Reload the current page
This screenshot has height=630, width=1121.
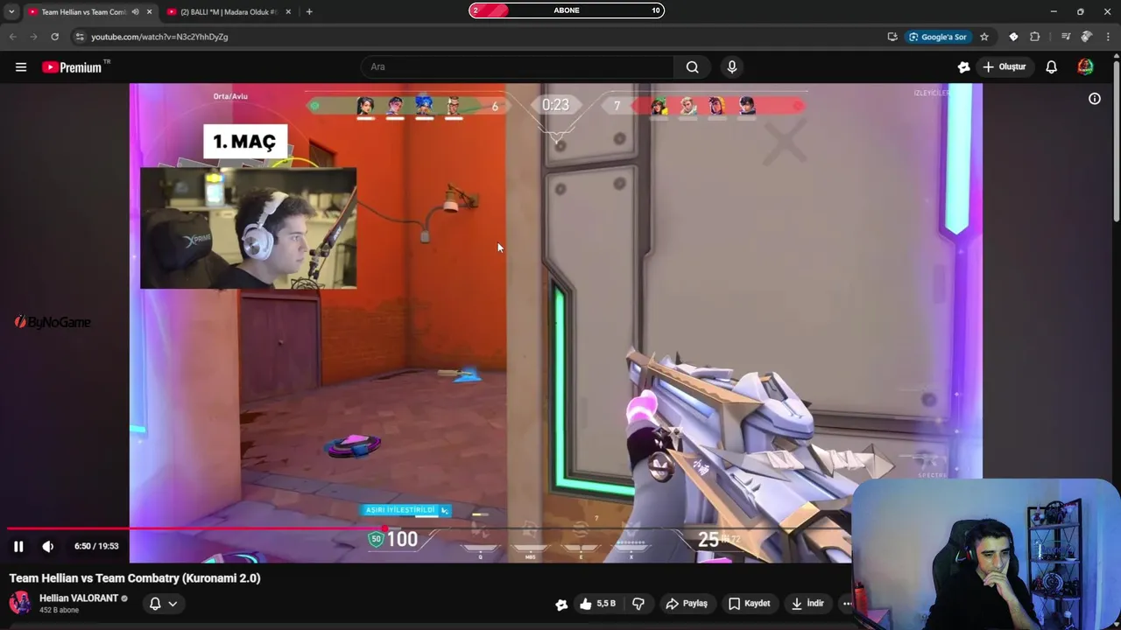click(54, 37)
